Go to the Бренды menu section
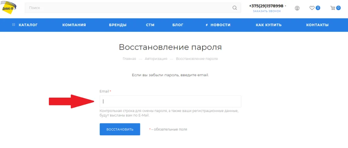 [118, 25]
